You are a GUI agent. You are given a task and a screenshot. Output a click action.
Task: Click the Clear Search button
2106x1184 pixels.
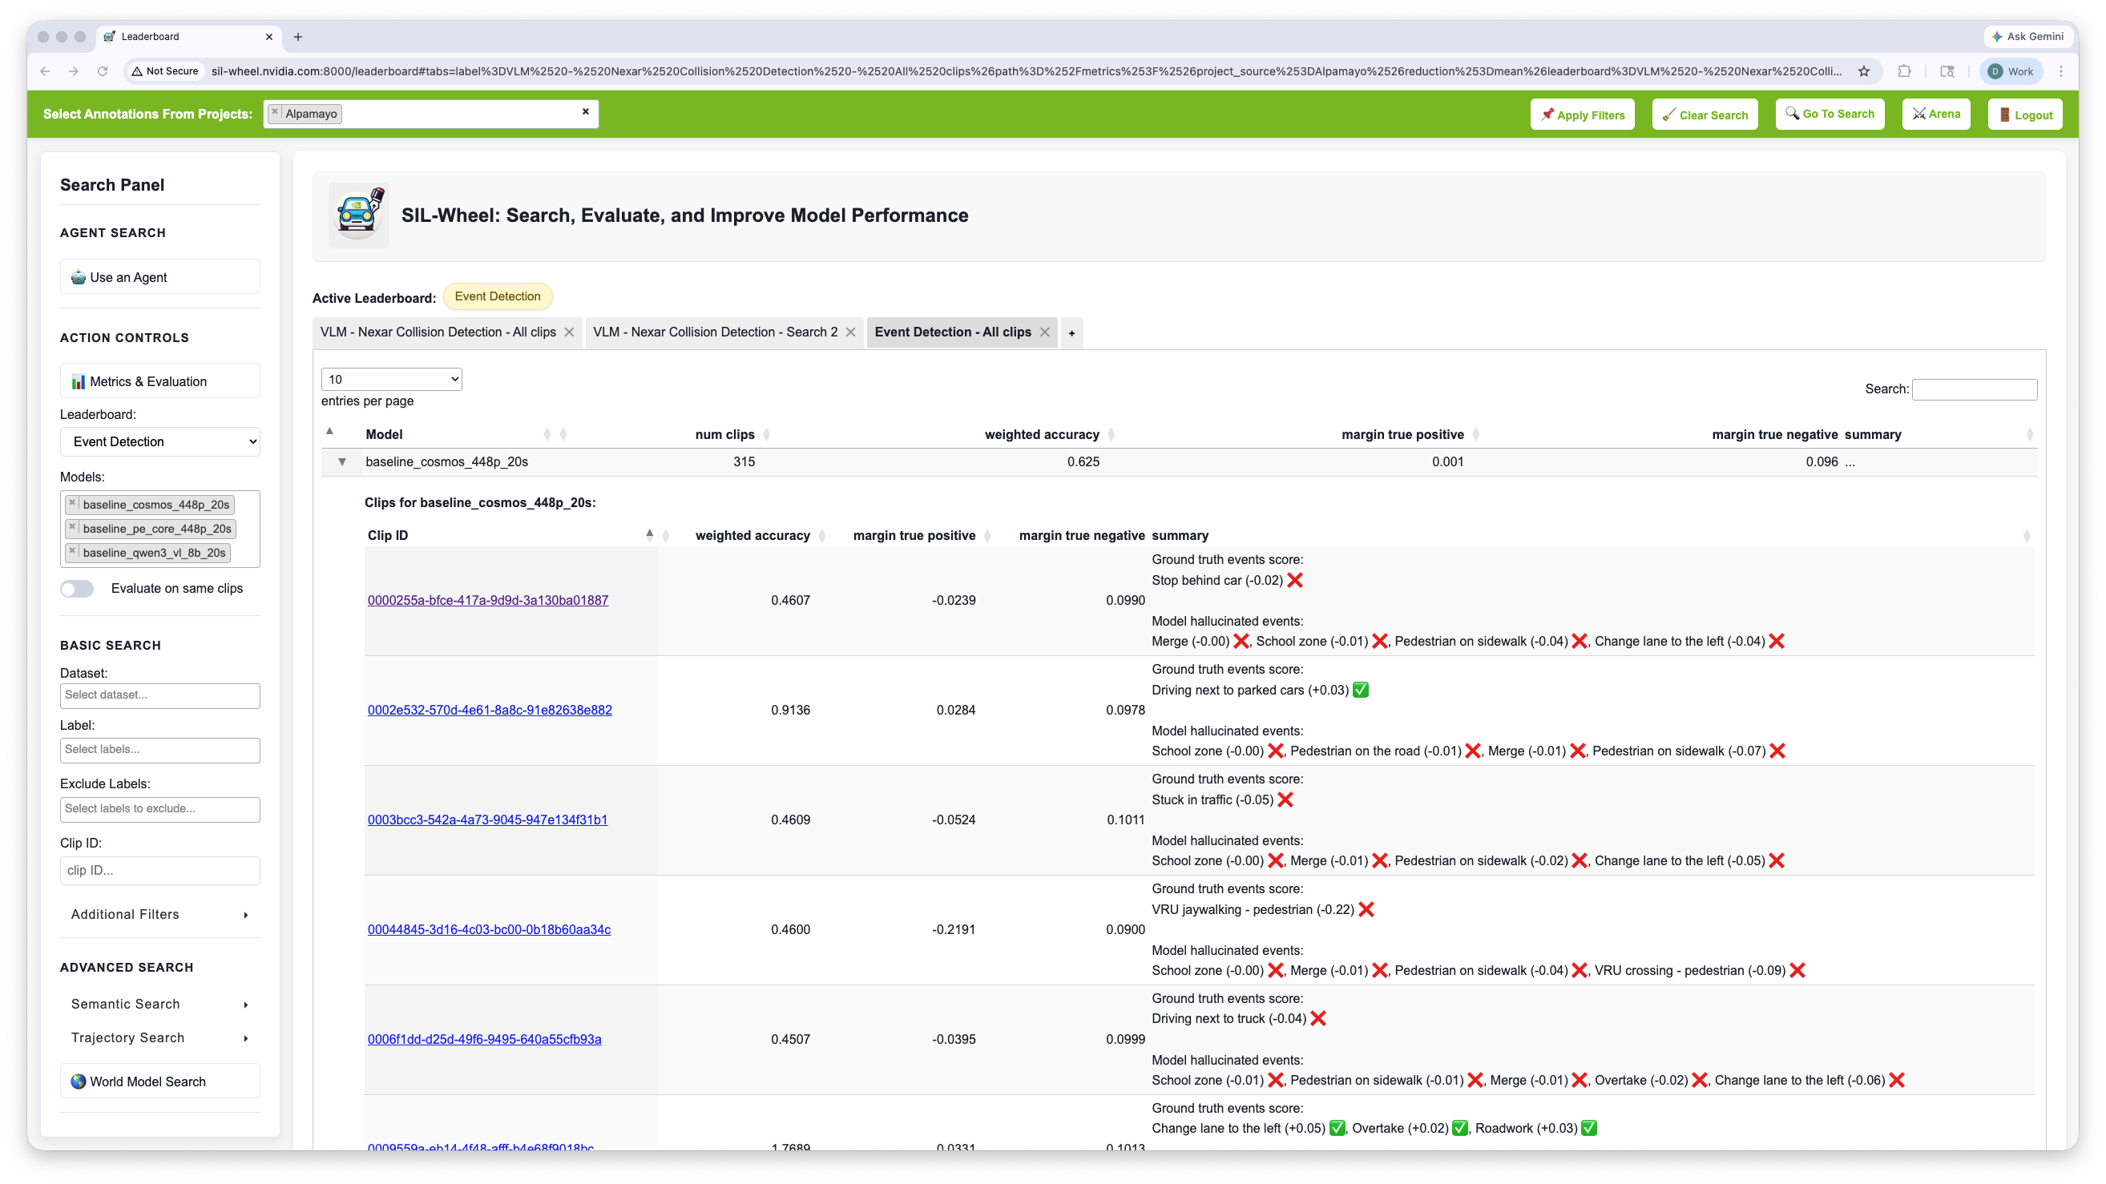(1705, 115)
